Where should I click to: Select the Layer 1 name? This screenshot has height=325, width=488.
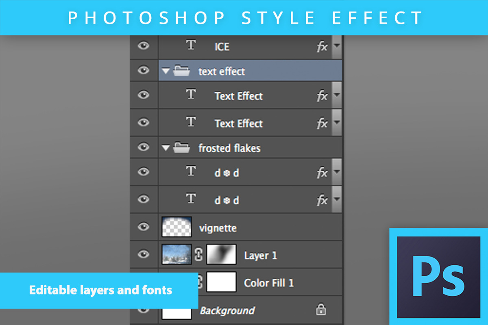pos(261,256)
